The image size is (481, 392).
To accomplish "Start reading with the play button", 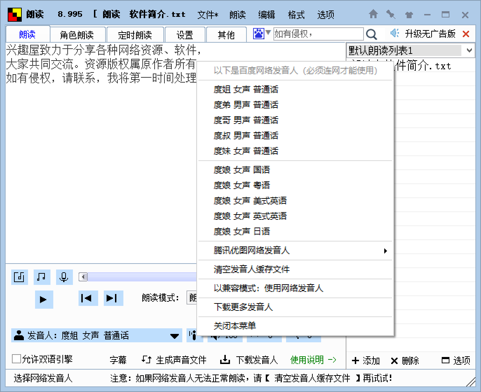I will coord(44,299).
